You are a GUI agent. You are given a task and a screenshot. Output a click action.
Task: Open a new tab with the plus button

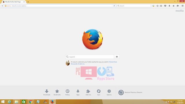(x=28, y=2)
